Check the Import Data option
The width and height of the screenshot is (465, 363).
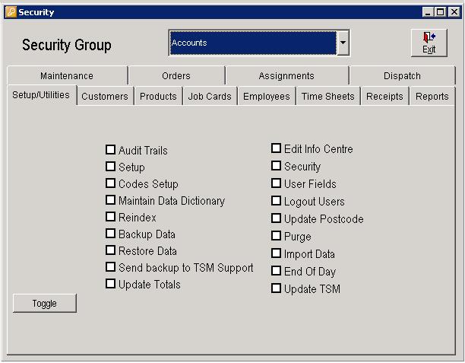[277, 253]
